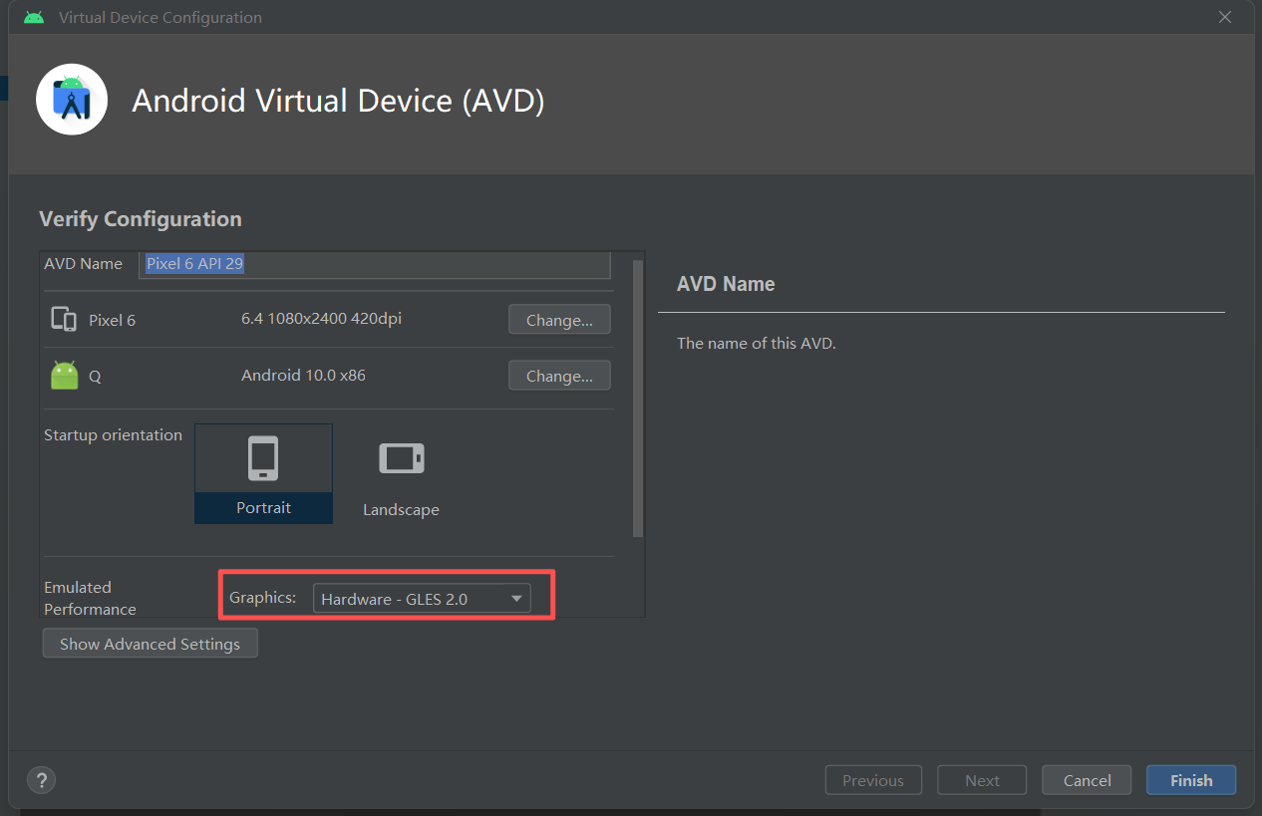1262x816 pixels.
Task: Change the Android 10.0 x86 system image
Action: tap(559, 376)
